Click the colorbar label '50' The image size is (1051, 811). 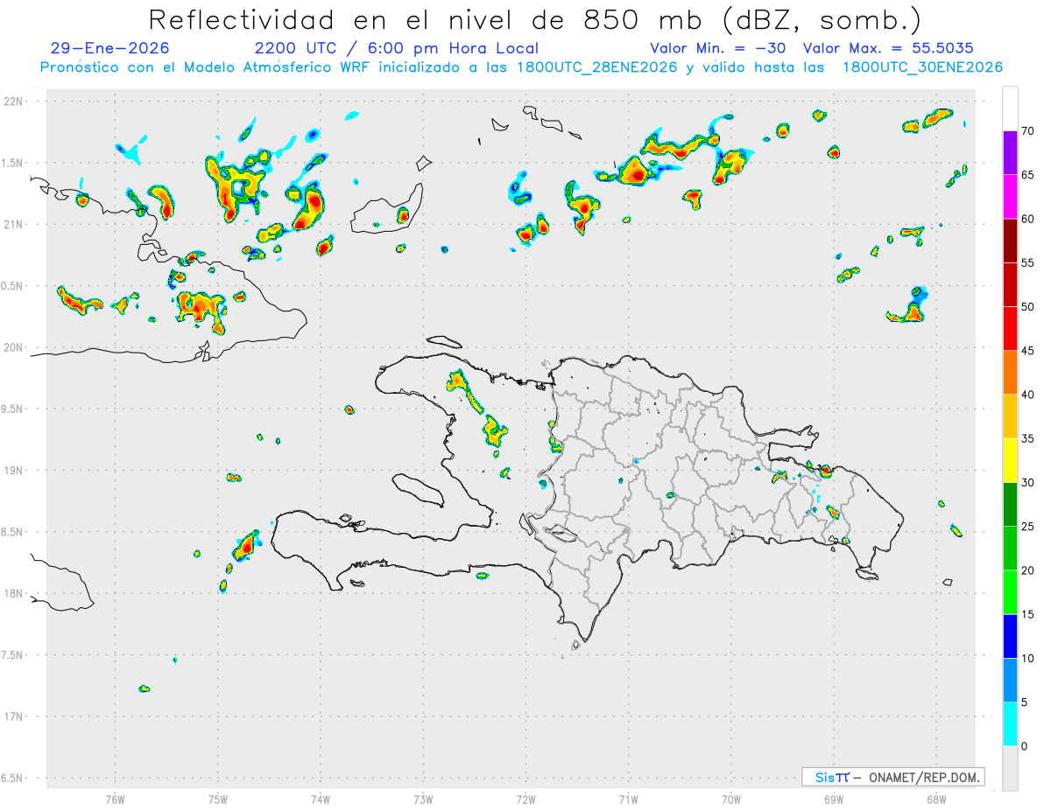1028,307
